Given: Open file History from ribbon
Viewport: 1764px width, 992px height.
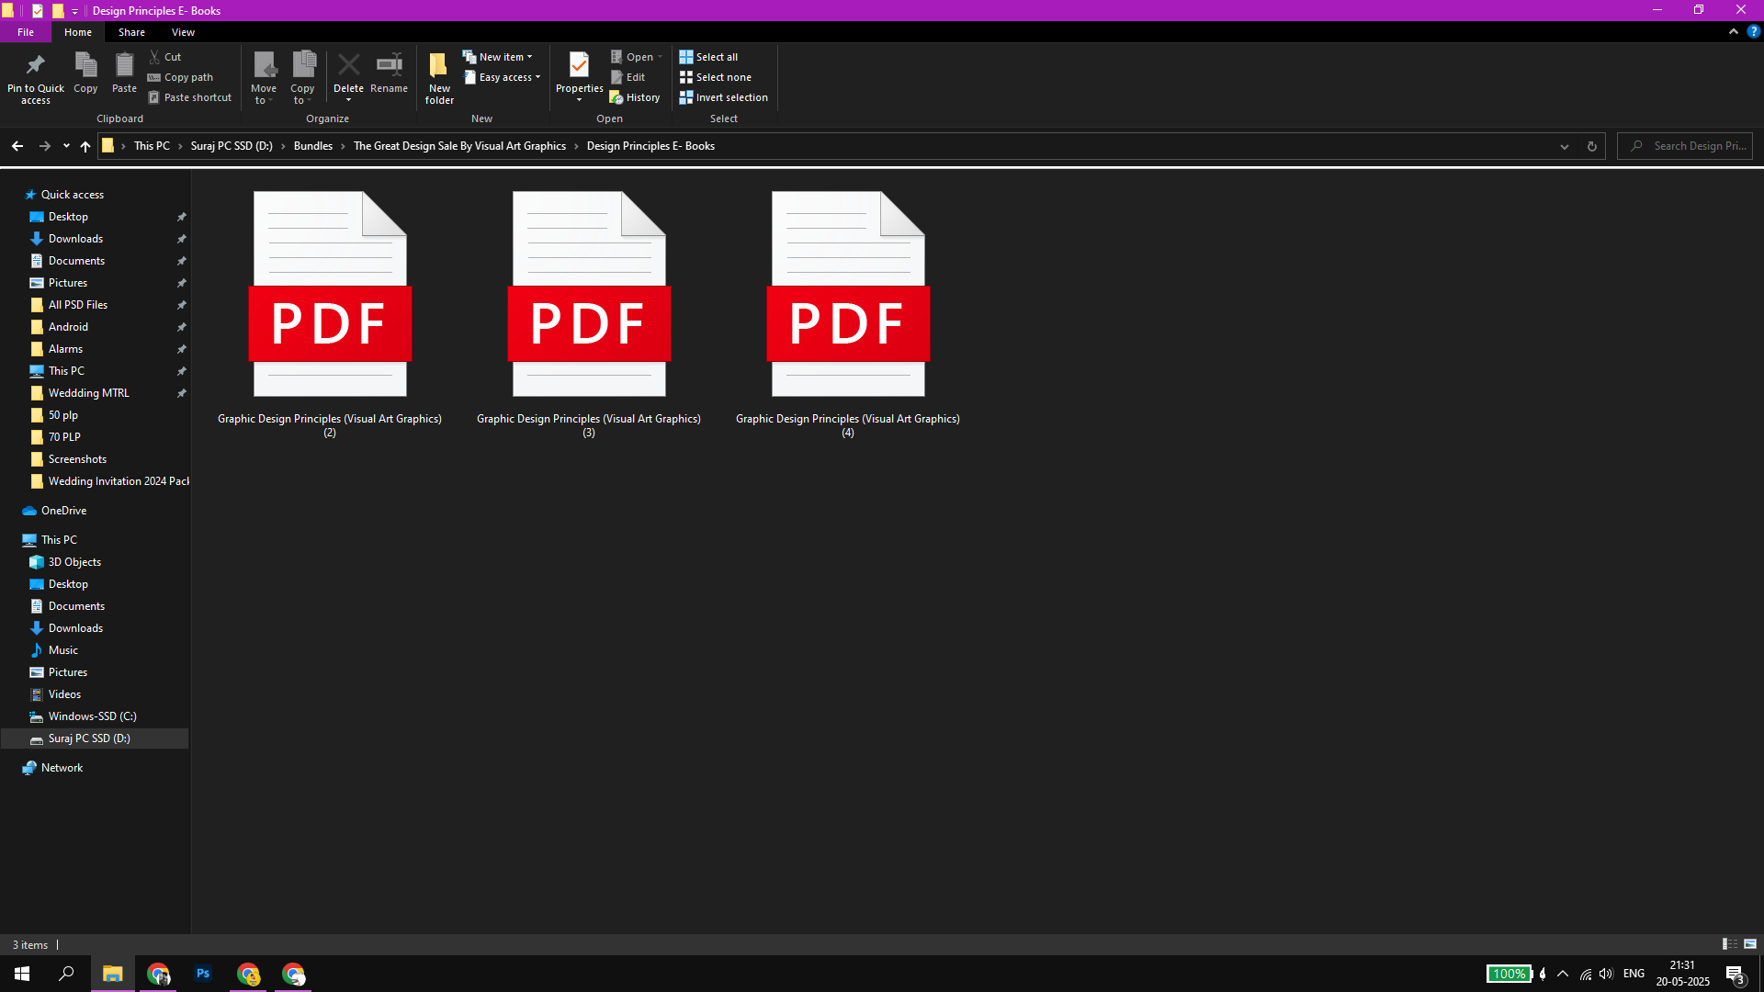Looking at the screenshot, I should tap(635, 97).
